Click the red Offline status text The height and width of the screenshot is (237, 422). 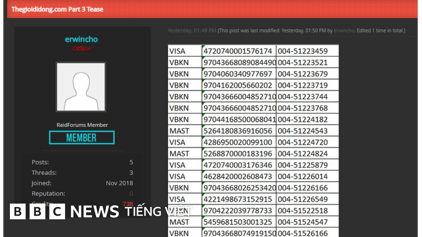82,49
